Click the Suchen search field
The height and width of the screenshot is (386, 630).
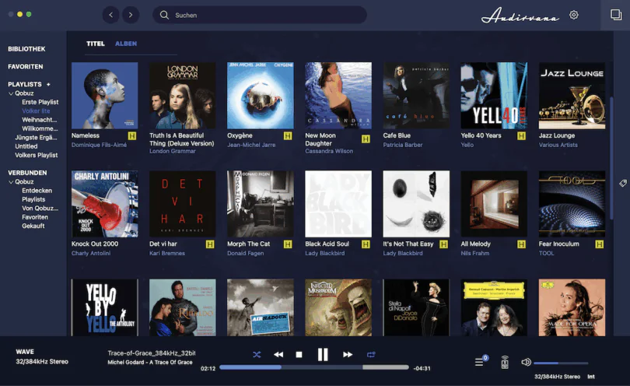point(259,15)
